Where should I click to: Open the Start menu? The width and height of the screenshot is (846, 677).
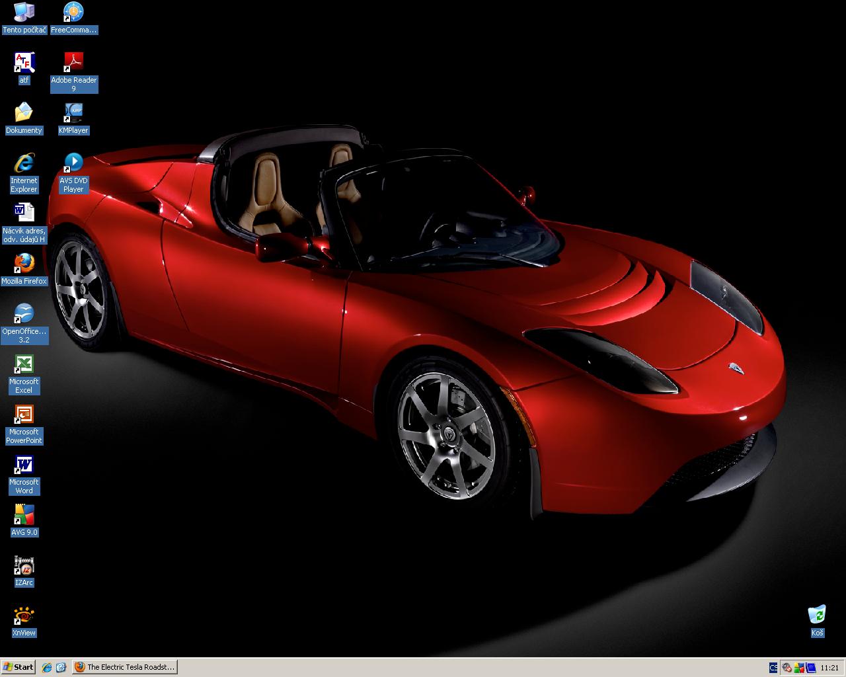pos(19,667)
